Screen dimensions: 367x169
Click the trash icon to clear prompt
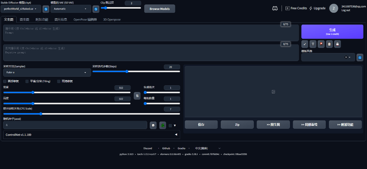coord(313,44)
